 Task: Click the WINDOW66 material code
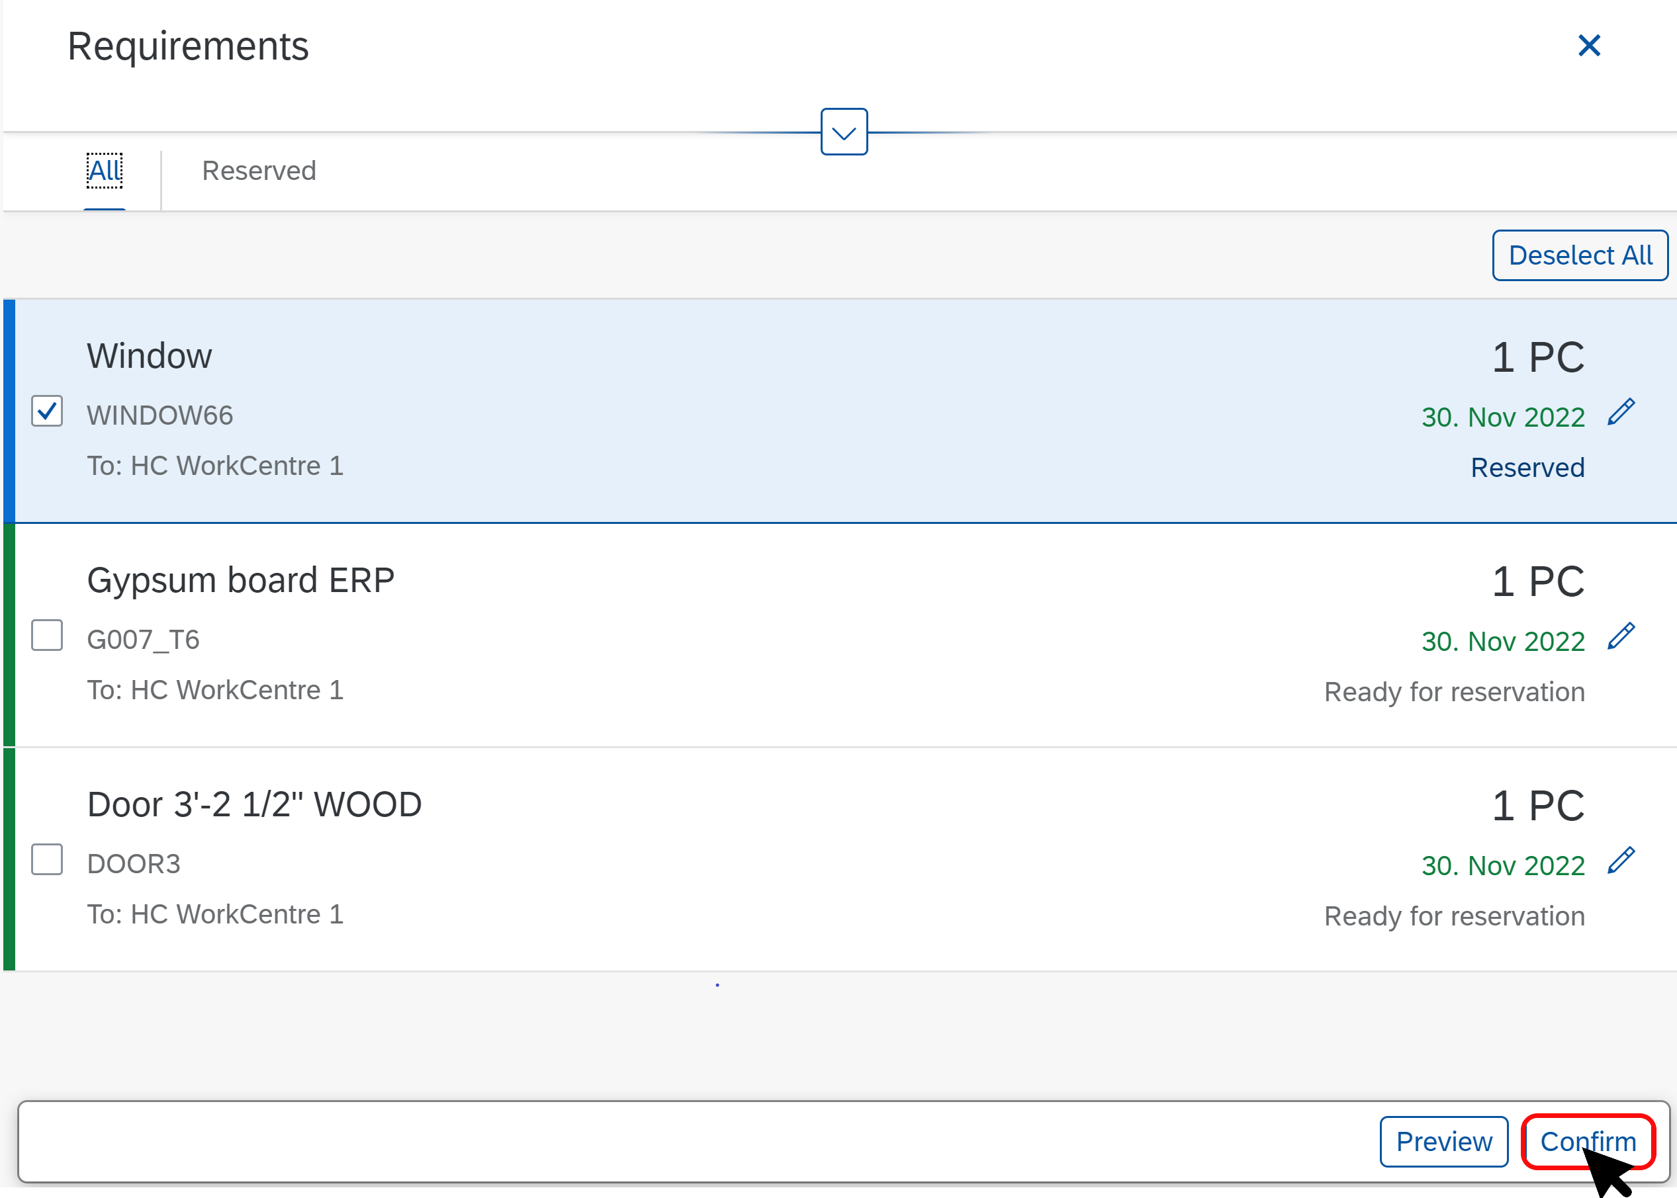point(160,415)
